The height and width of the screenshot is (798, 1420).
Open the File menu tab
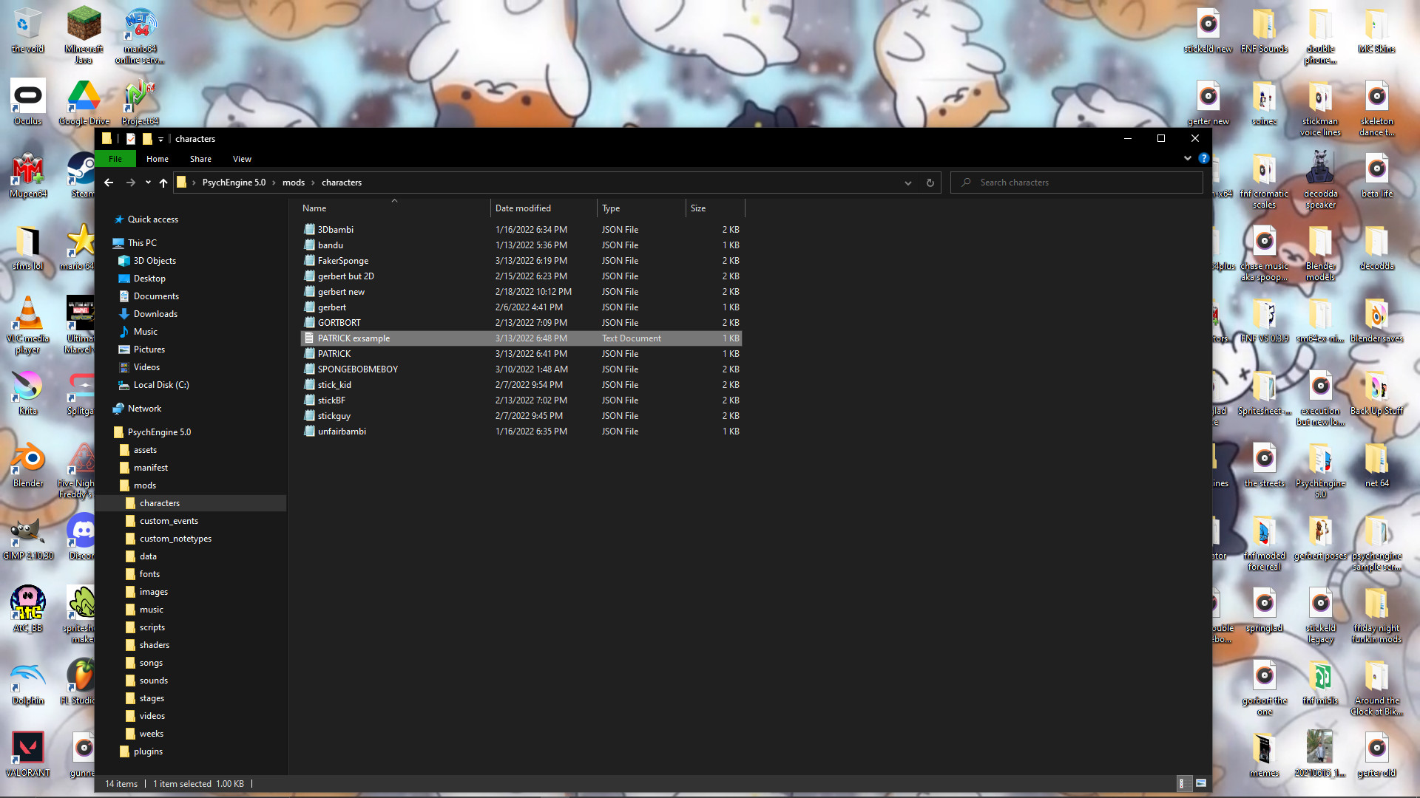115,159
